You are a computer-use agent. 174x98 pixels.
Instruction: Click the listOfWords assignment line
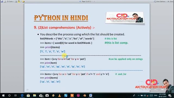67,39
